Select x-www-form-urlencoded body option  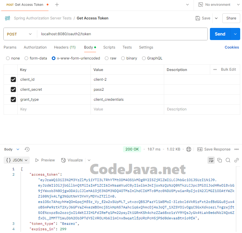pyautogui.click(x=54, y=58)
